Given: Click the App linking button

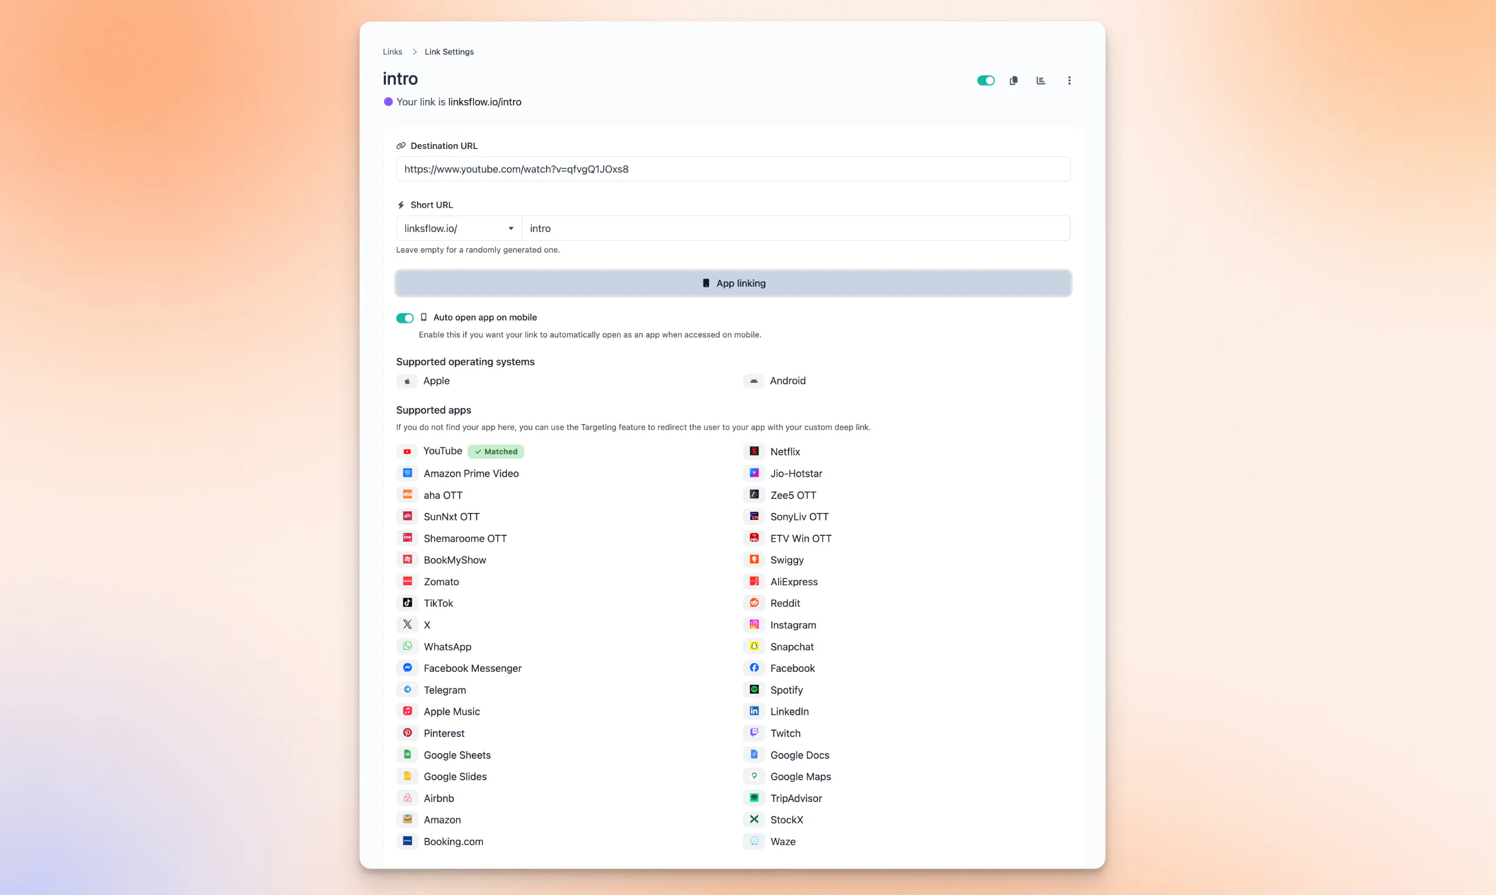Looking at the screenshot, I should tap(733, 283).
